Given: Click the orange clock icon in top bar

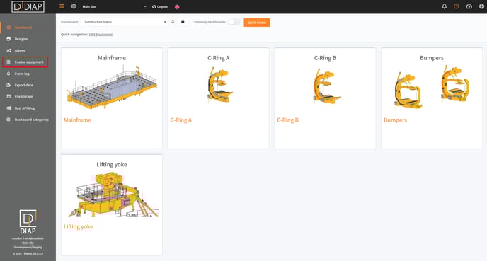Looking at the screenshot, I should pos(457,6).
